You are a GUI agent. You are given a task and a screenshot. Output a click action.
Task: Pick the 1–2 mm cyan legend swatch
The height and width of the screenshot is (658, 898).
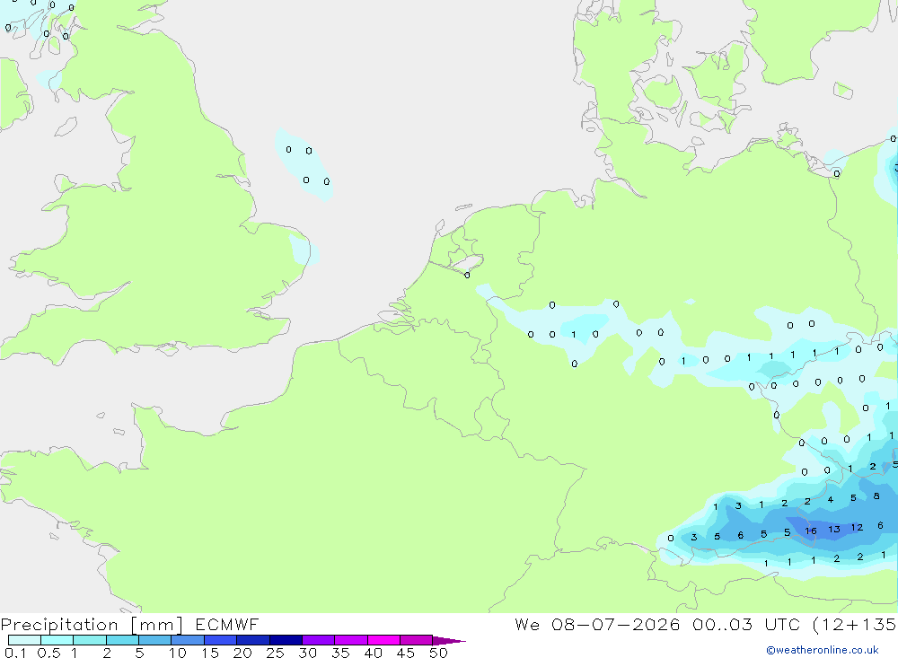click(89, 640)
